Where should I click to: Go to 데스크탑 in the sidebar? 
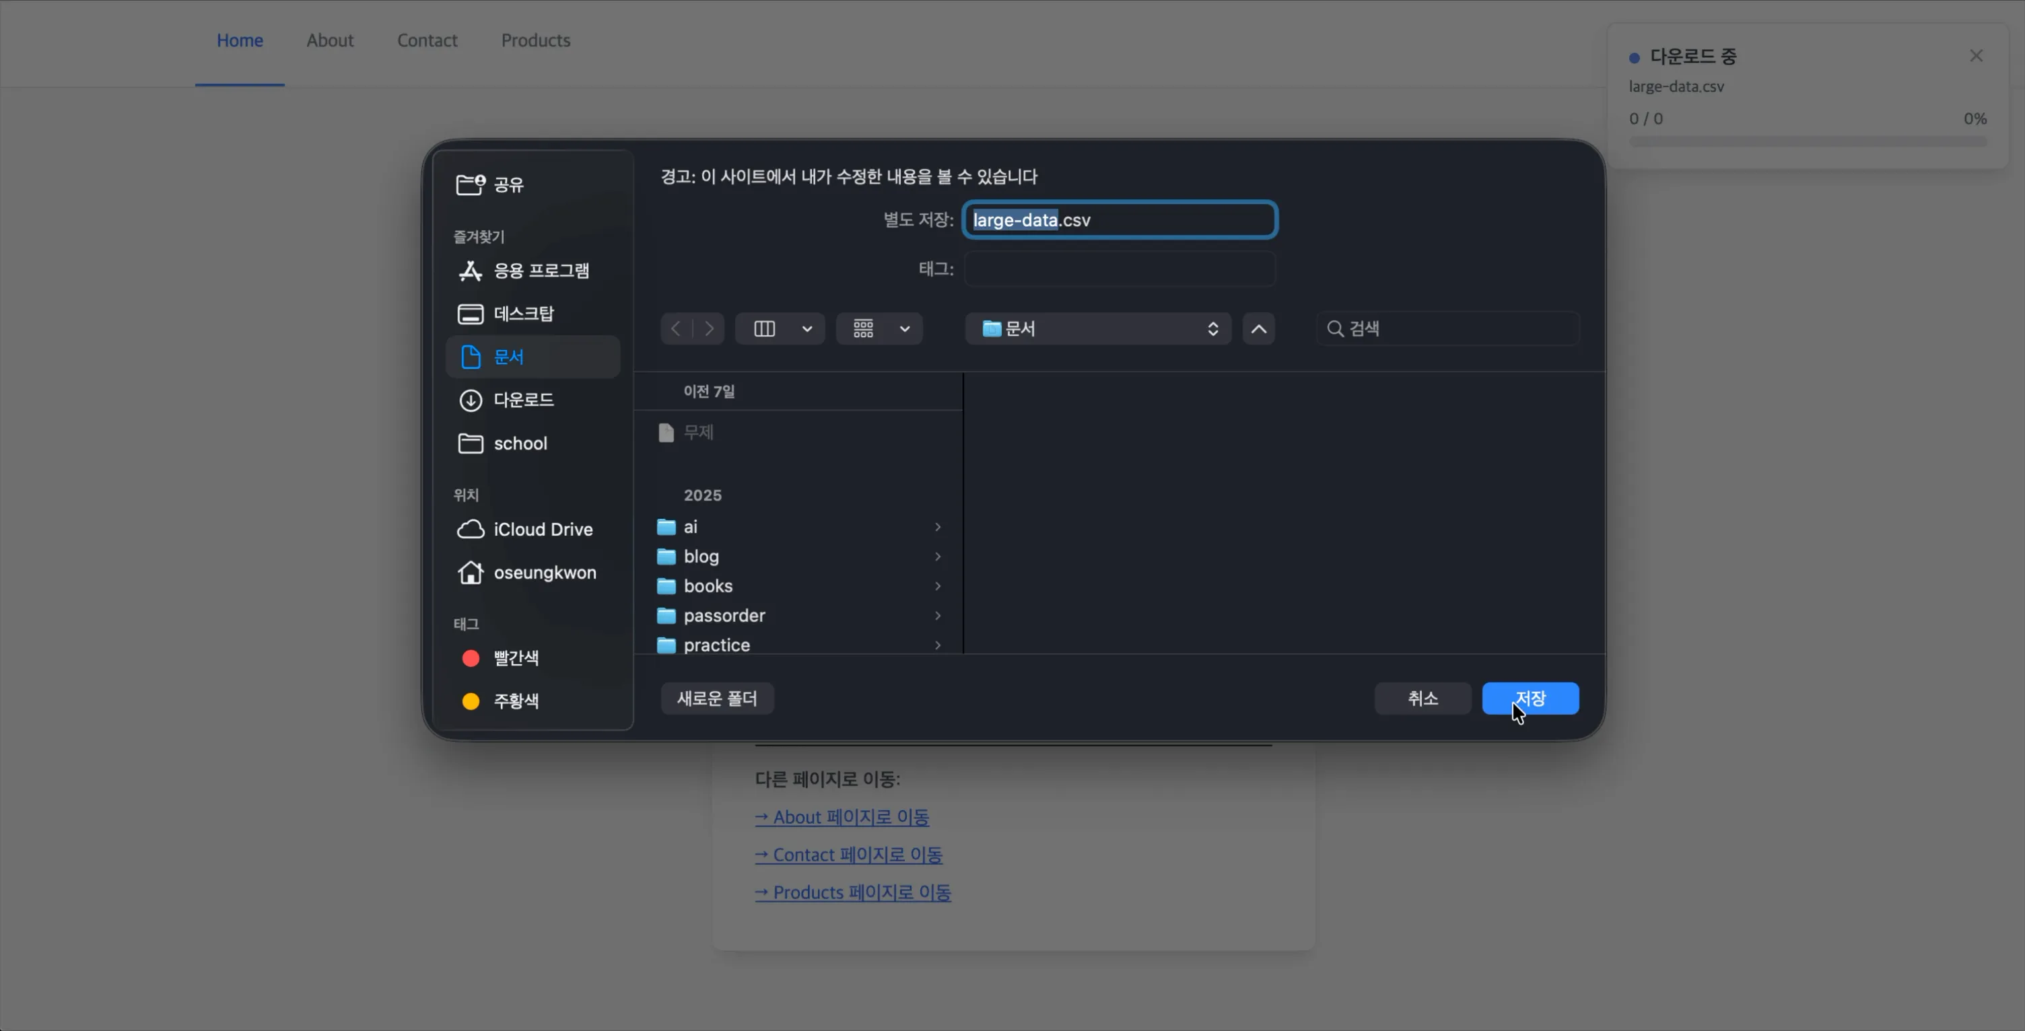pyautogui.click(x=533, y=314)
